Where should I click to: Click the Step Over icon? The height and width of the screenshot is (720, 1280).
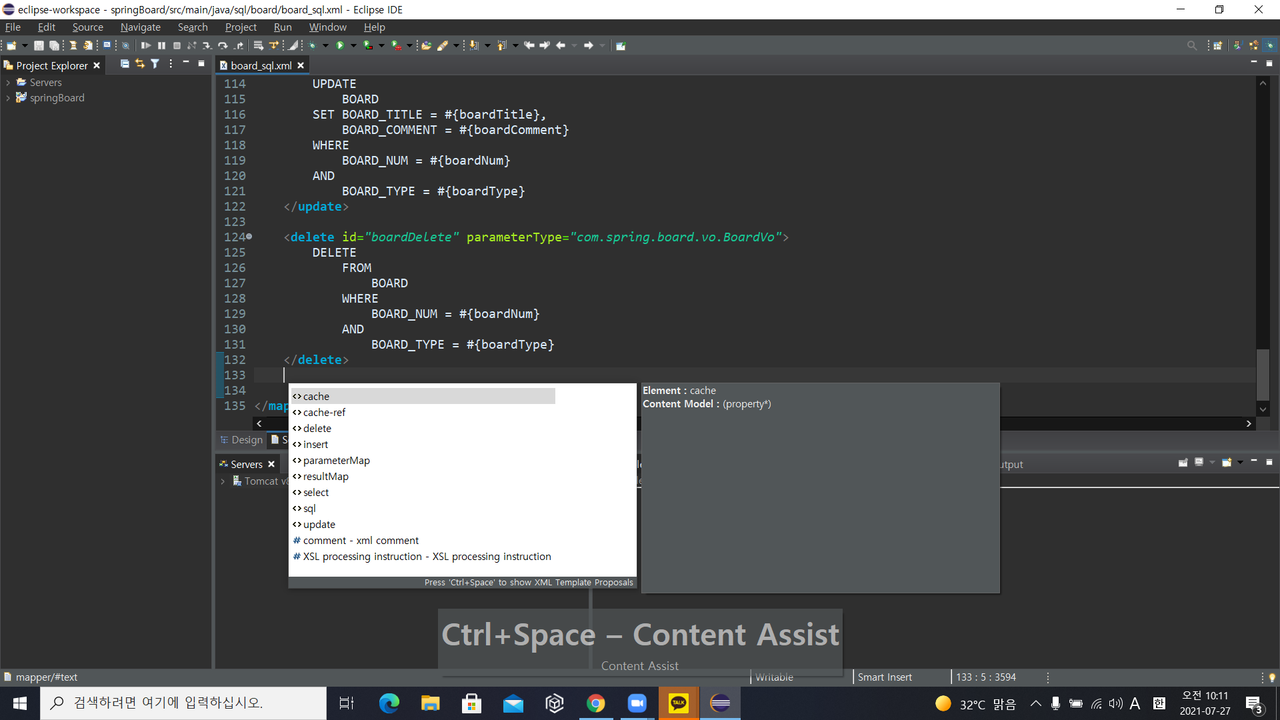(223, 45)
